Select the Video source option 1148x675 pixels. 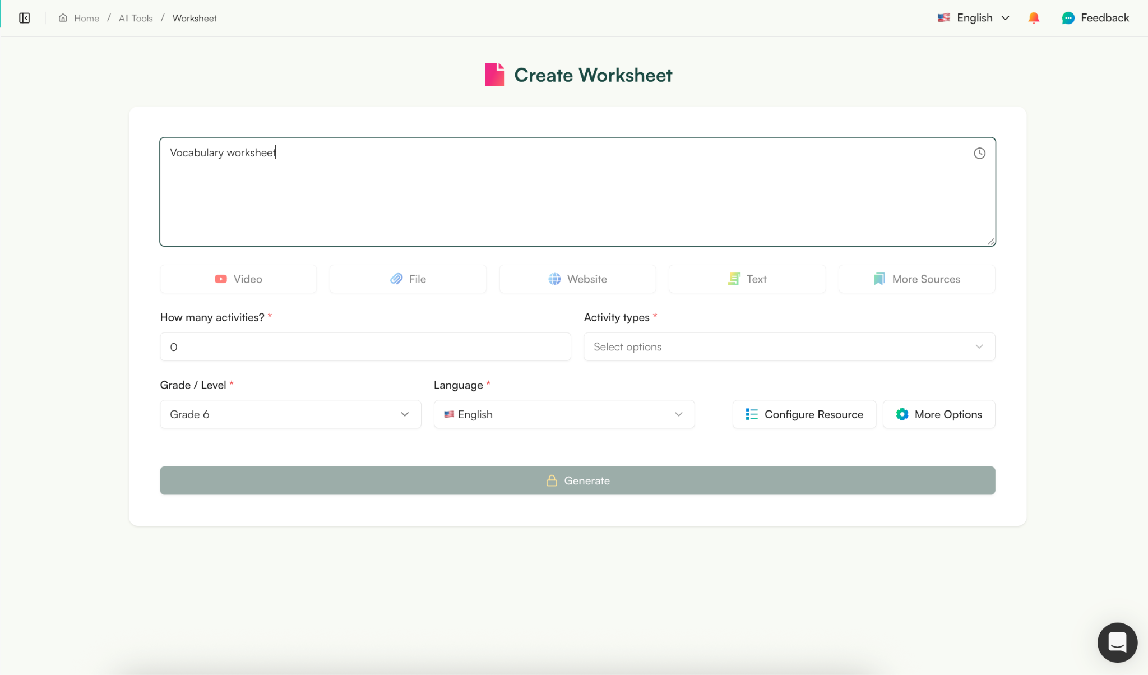pos(238,279)
